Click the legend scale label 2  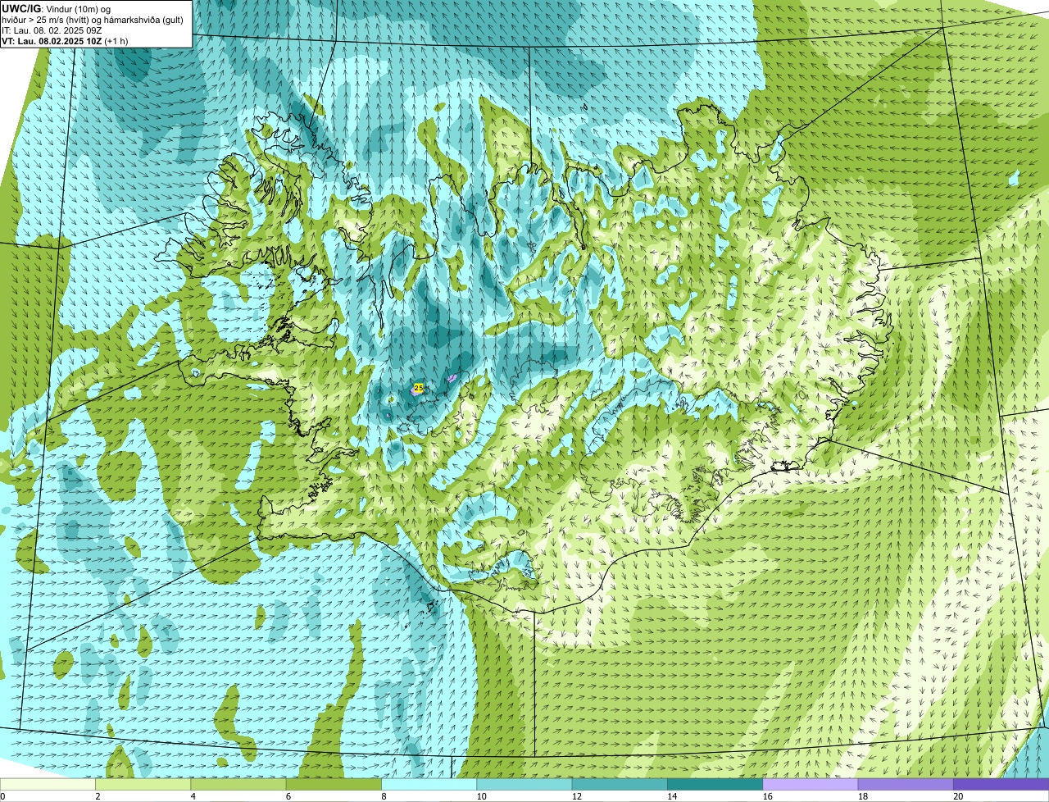[x=98, y=796]
